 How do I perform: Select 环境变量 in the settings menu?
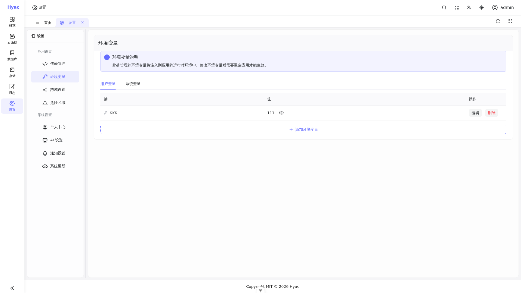[55, 77]
